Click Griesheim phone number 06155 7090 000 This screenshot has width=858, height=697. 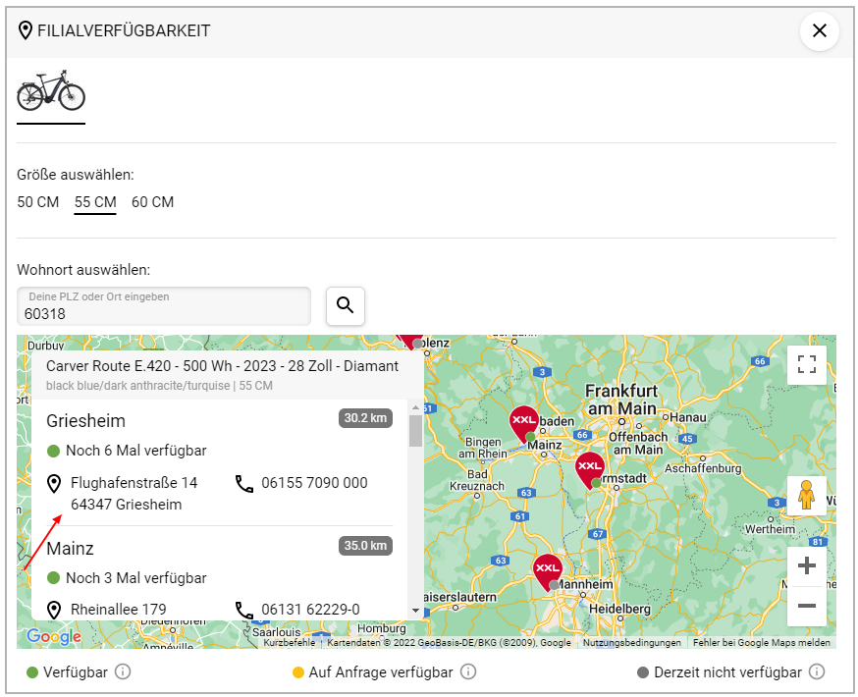click(x=314, y=483)
